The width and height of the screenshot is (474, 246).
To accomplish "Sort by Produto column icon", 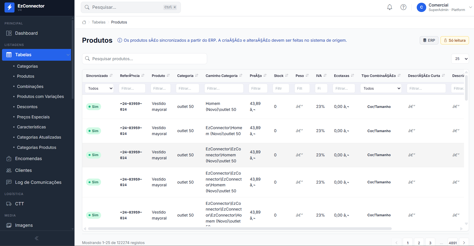I will 168,75.
